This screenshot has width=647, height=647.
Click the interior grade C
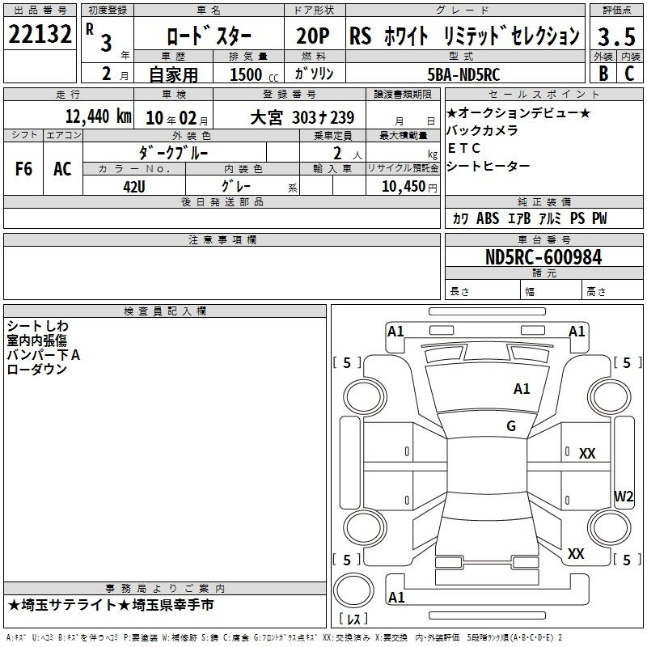click(629, 73)
